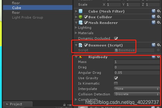This screenshot has width=162, height=108.
Task: Open Mesh Renderer gear settings menu
Action: click(159, 22)
